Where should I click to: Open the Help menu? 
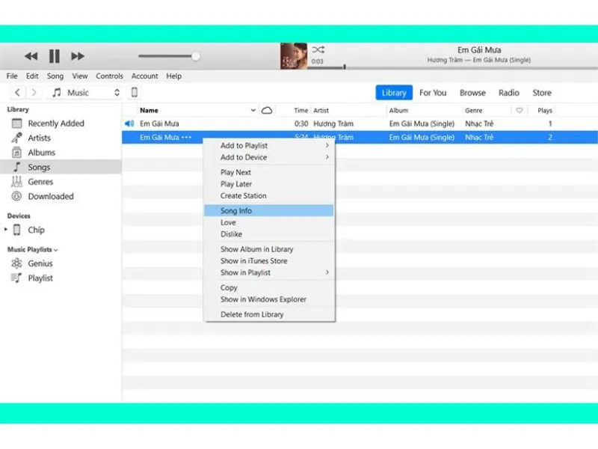174,76
